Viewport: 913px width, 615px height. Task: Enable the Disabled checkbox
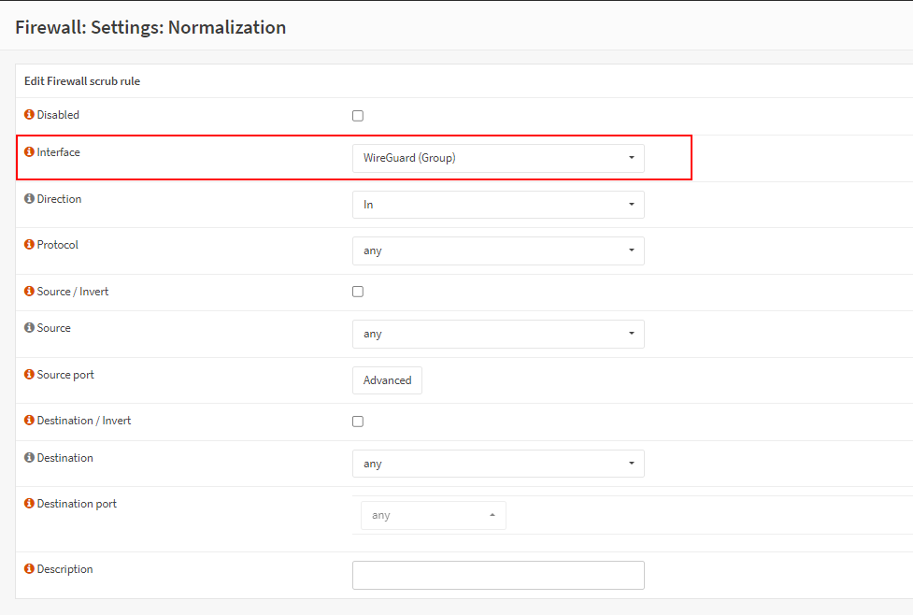coord(358,116)
